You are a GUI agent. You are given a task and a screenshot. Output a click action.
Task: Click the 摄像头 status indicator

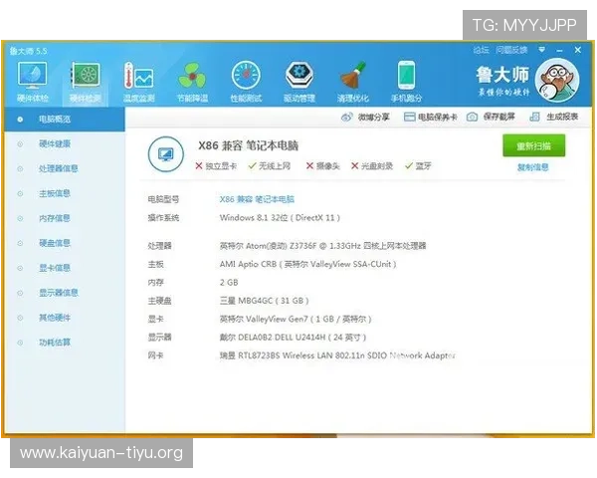[322, 166]
